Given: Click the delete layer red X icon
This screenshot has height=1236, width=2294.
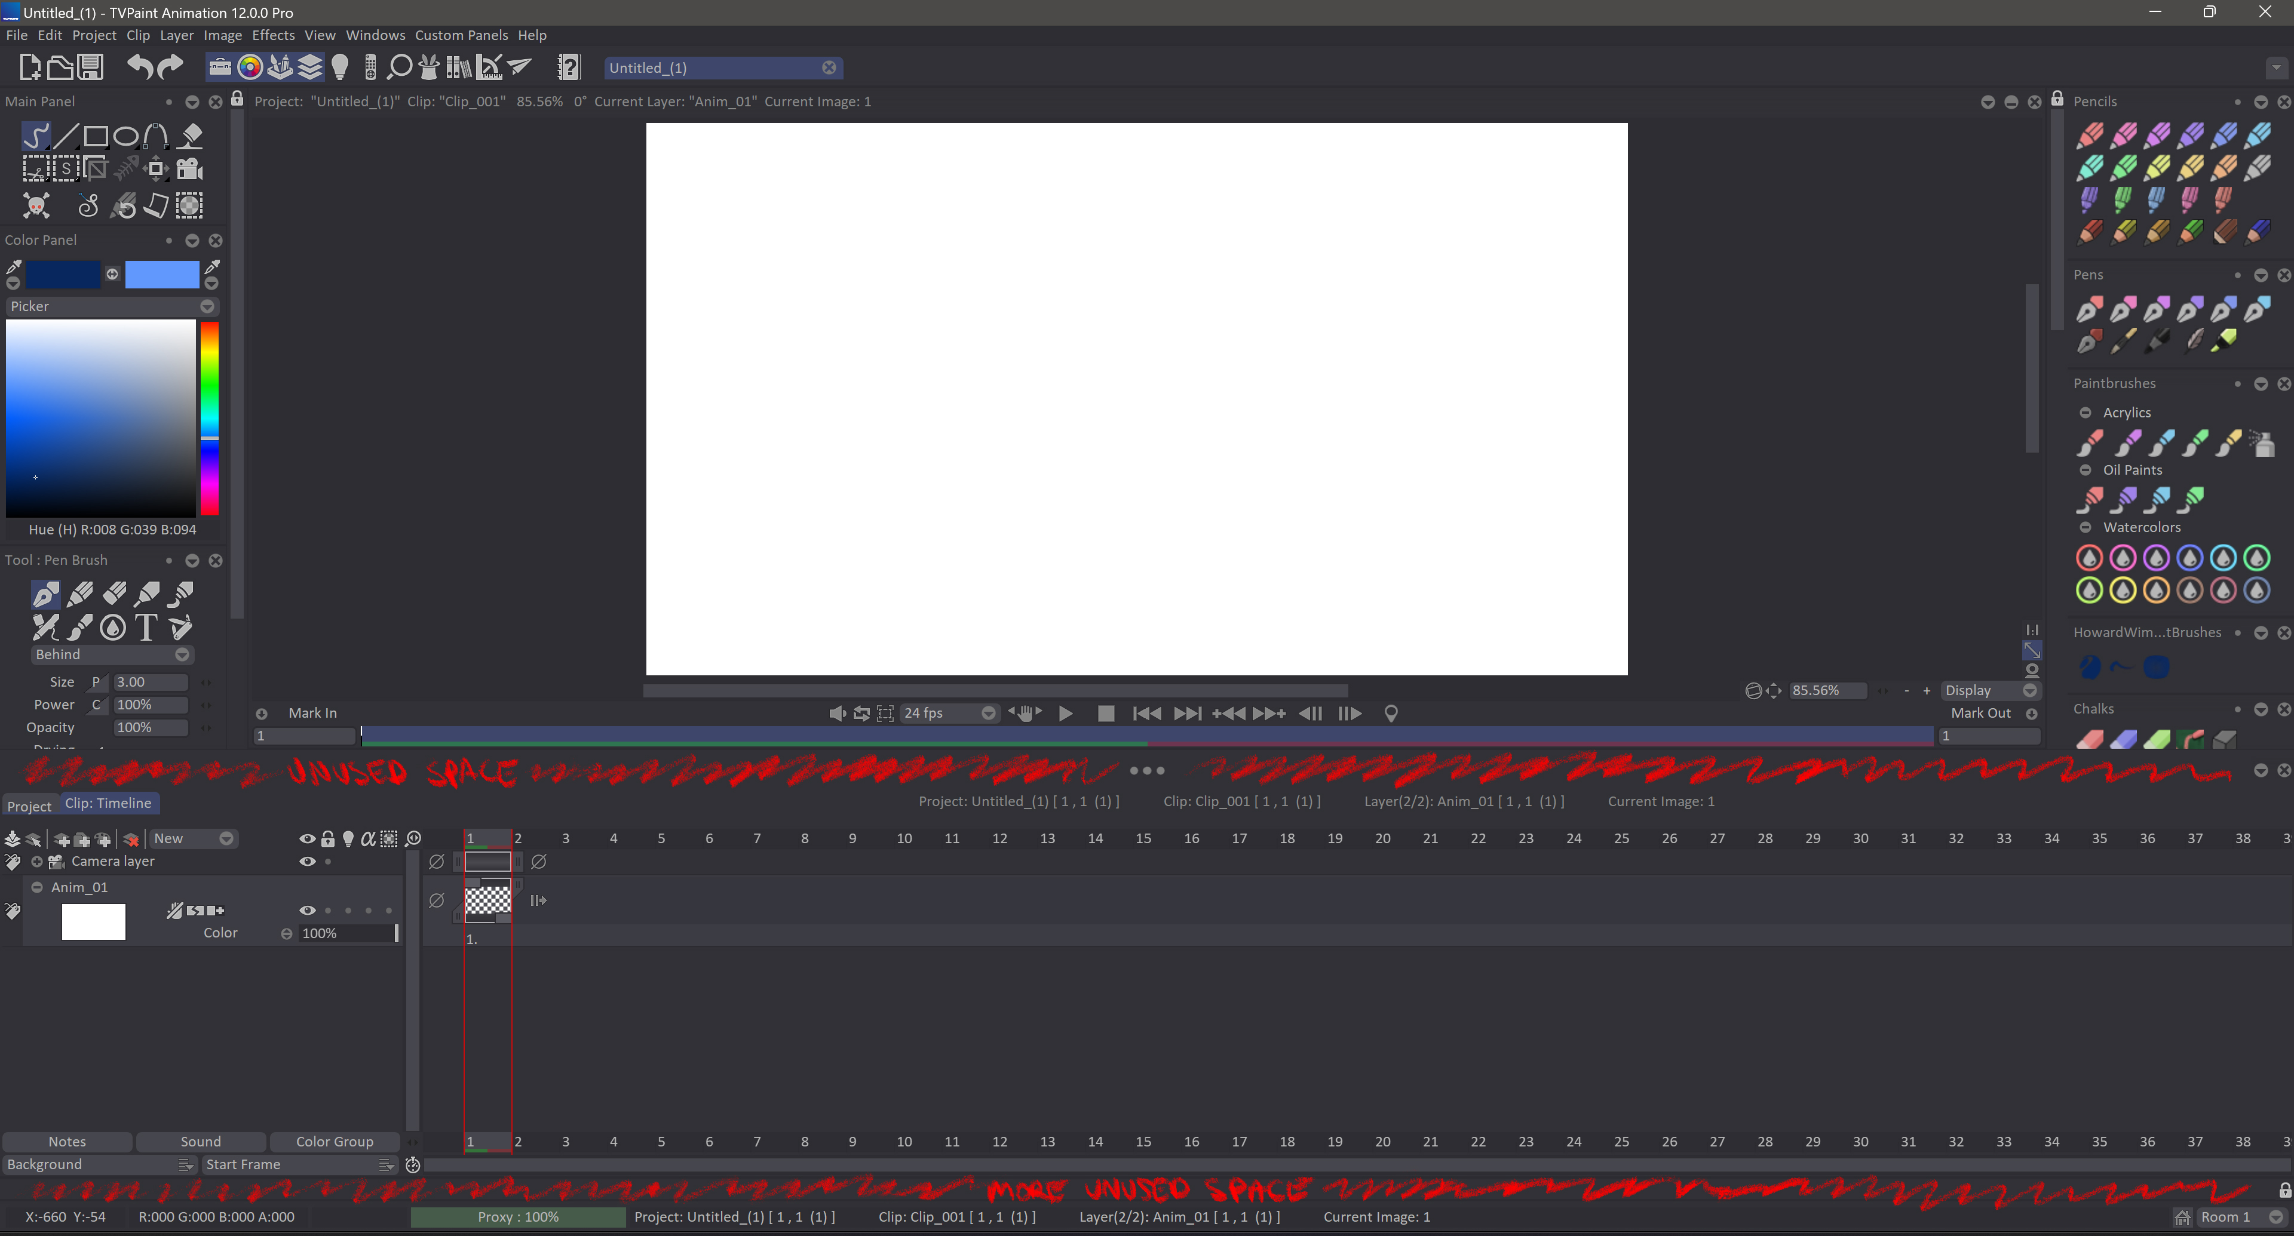Looking at the screenshot, I should coord(131,839).
